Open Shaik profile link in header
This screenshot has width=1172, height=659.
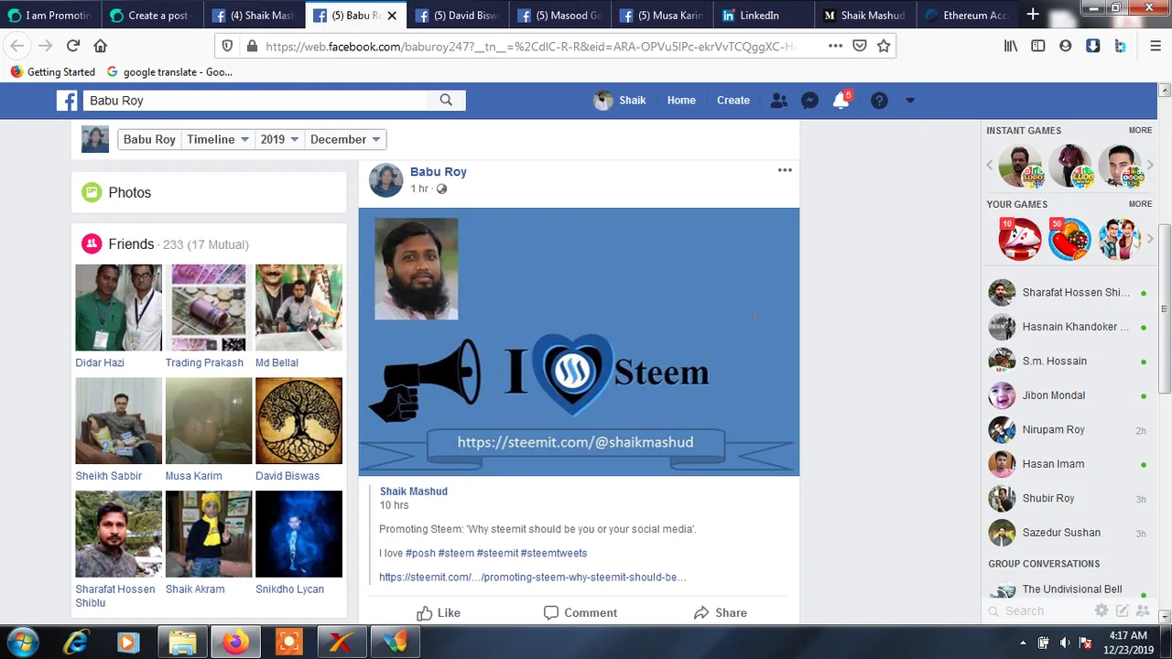[x=621, y=101]
